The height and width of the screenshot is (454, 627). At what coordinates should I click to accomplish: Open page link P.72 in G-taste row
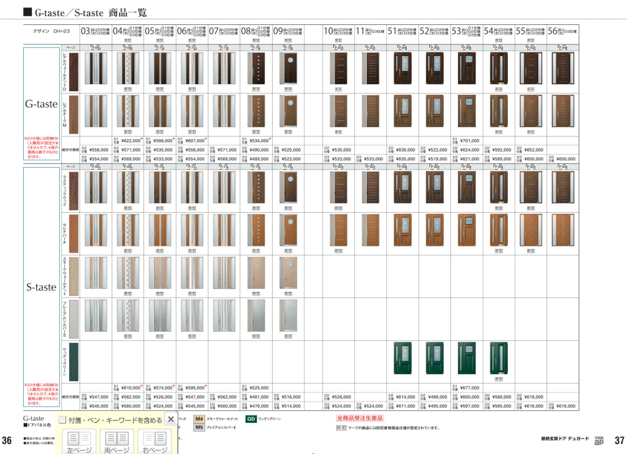[192, 47]
